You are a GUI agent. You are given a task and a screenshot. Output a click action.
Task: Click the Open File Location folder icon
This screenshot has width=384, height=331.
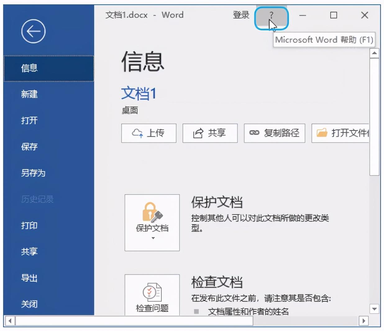pos(322,133)
